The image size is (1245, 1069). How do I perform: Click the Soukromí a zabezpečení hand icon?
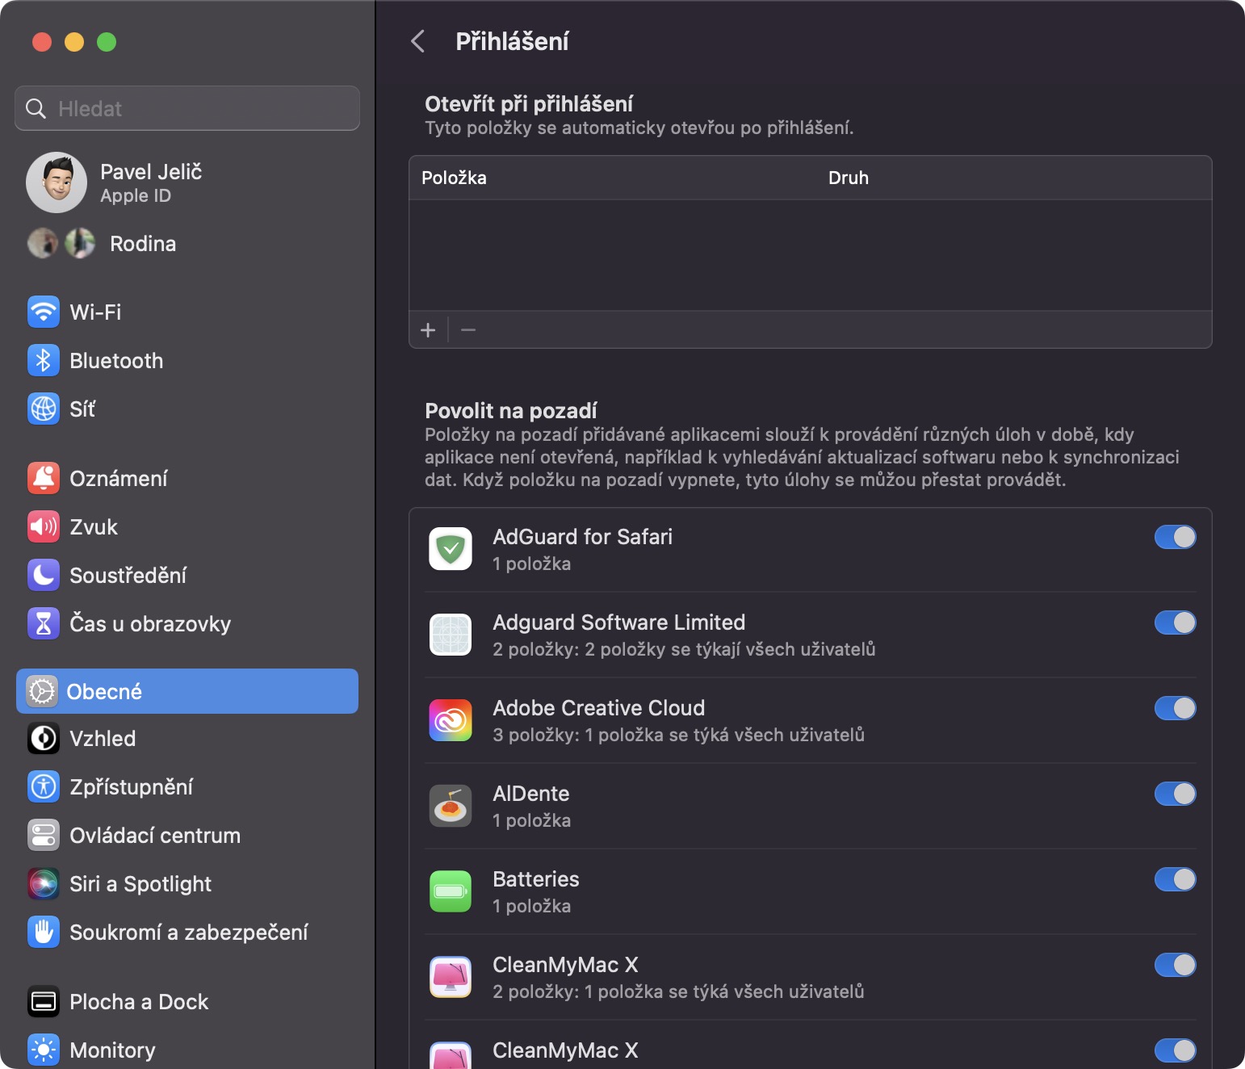[x=44, y=932]
